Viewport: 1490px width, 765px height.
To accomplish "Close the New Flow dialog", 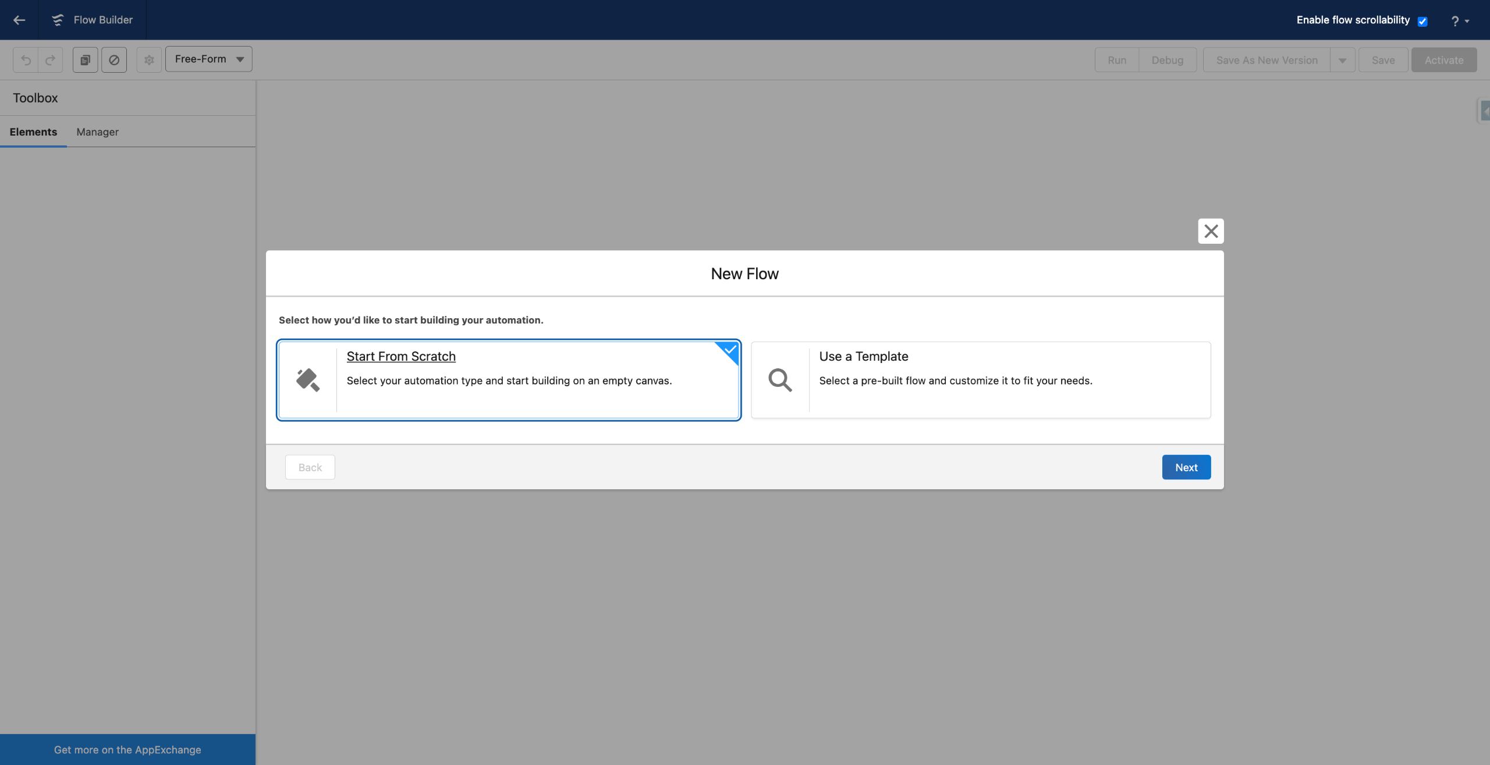I will tap(1211, 231).
